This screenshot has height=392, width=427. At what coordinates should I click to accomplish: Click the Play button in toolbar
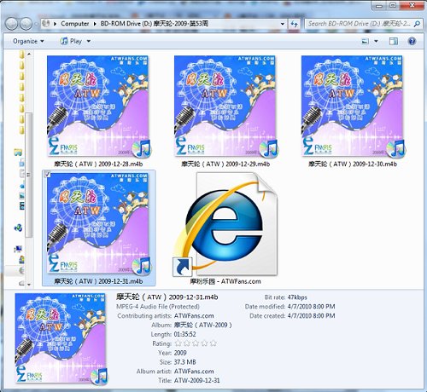71,42
